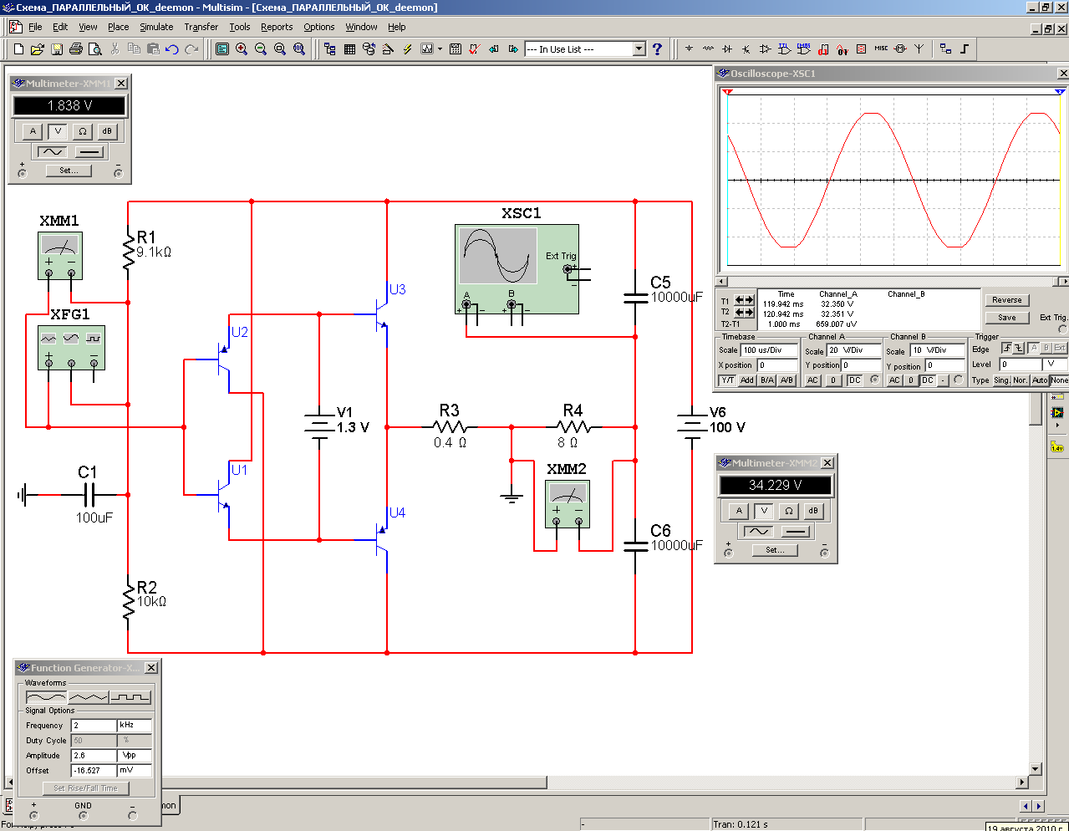
Task: Click the blue question mark Help icon
Action: 657,49
